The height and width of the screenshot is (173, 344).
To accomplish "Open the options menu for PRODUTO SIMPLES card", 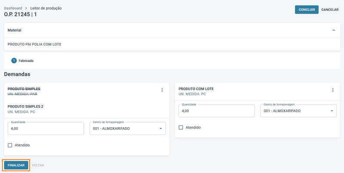I will pos(162,90).
